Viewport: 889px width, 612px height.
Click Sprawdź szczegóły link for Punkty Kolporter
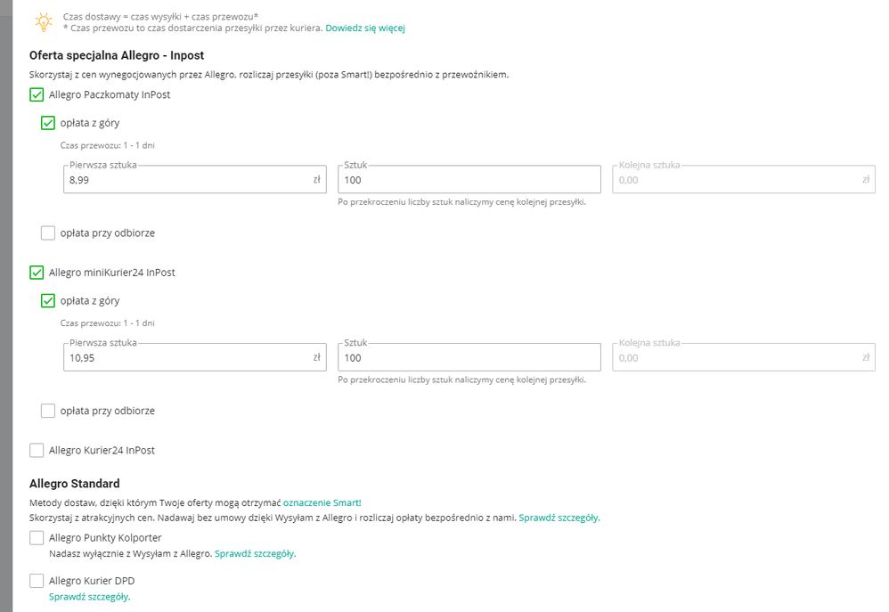[x=255, y=553]
